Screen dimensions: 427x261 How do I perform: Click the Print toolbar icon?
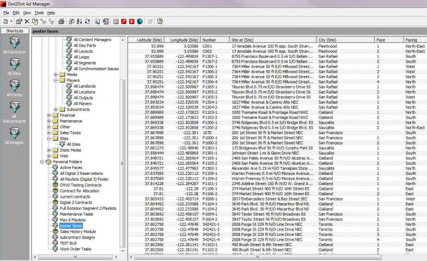click(61, 21)
